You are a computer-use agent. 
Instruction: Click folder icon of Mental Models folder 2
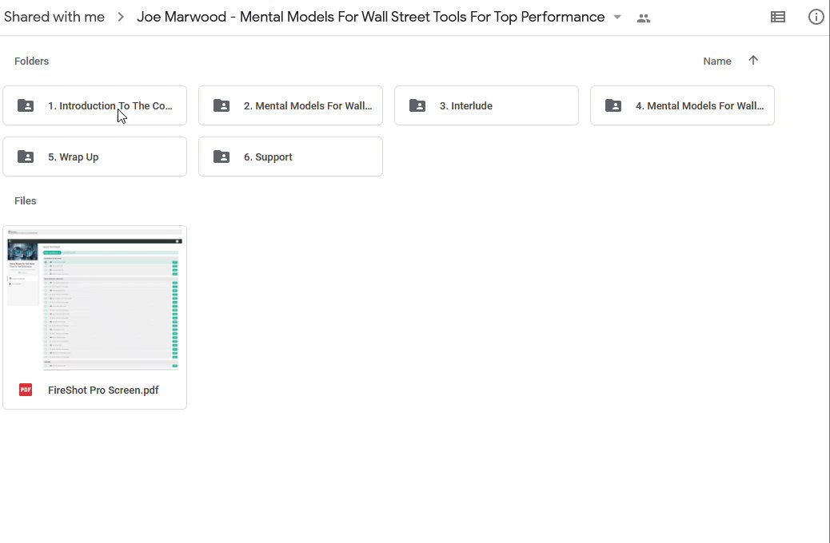coord(221,105)
